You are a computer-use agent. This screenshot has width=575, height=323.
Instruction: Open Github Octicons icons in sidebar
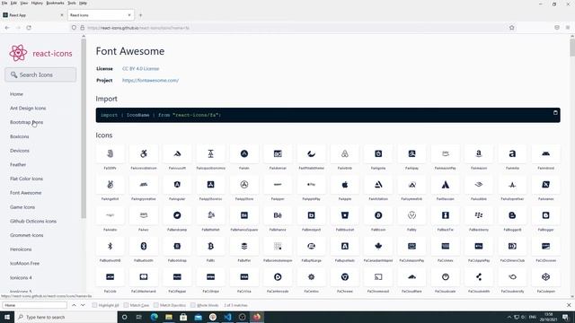33,222
